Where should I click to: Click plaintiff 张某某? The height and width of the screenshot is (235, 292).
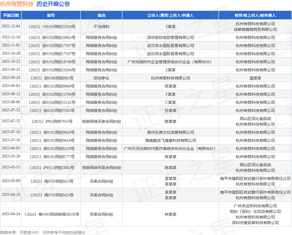coord(170,157)
